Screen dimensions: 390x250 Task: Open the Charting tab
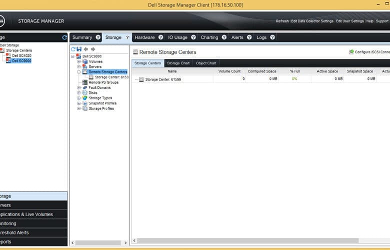pyautogui.click(x=209, y=37)
